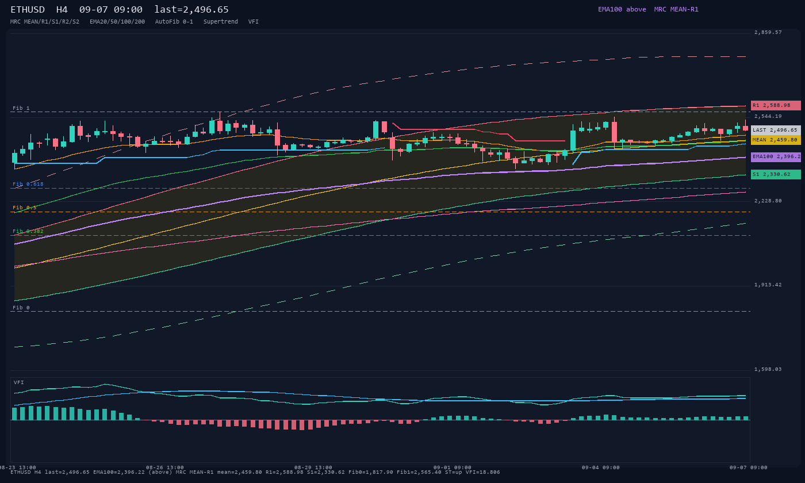Click the ETHUSD symbol title
The width and height of the screenshot is (805, 483).
(x=28, y=9)
